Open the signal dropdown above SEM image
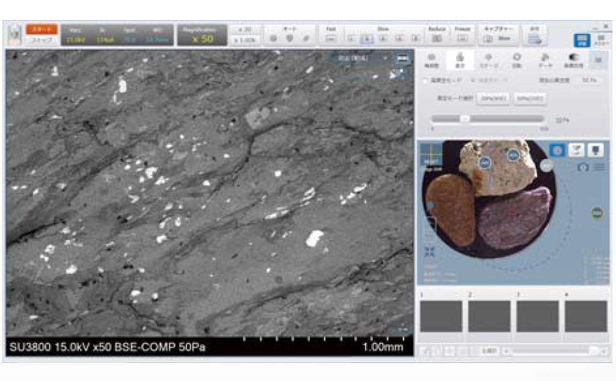616x381 pixels. [x=363, y=58]
